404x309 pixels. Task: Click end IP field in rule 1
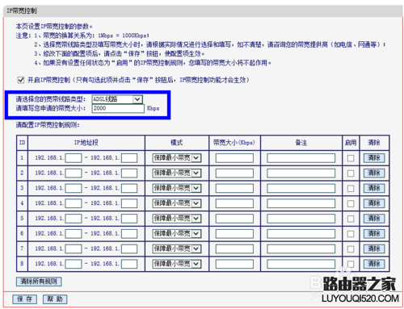(x=129, y=158)
